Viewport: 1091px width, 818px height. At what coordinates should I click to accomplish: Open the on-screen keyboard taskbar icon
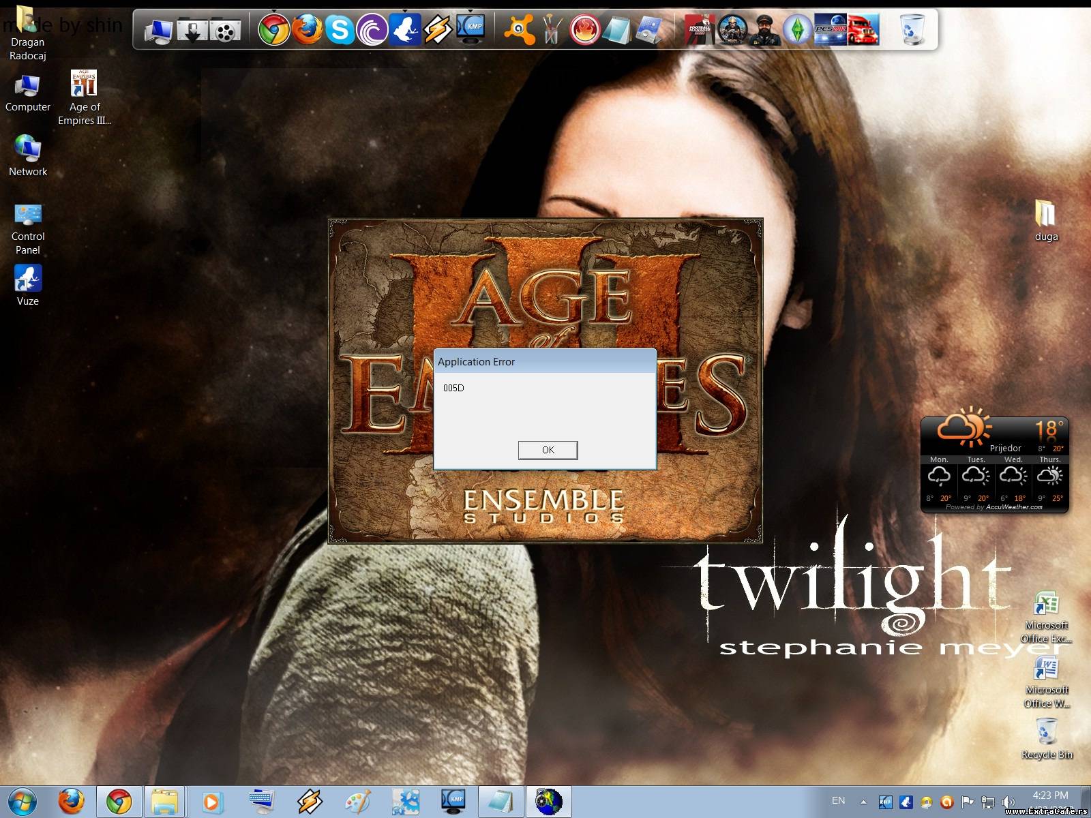click(x=261, y=802)
